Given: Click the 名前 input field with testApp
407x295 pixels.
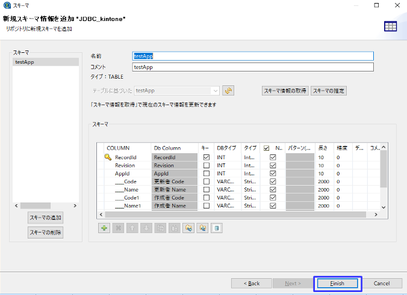Looking at the screenshot, I should pos(253,56).
